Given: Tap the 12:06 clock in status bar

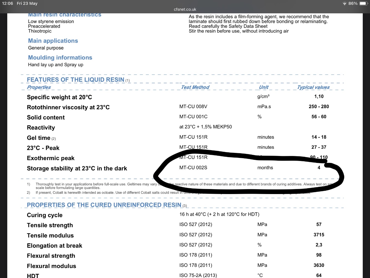Looking at the screenshot, I should tap(7, 3).
